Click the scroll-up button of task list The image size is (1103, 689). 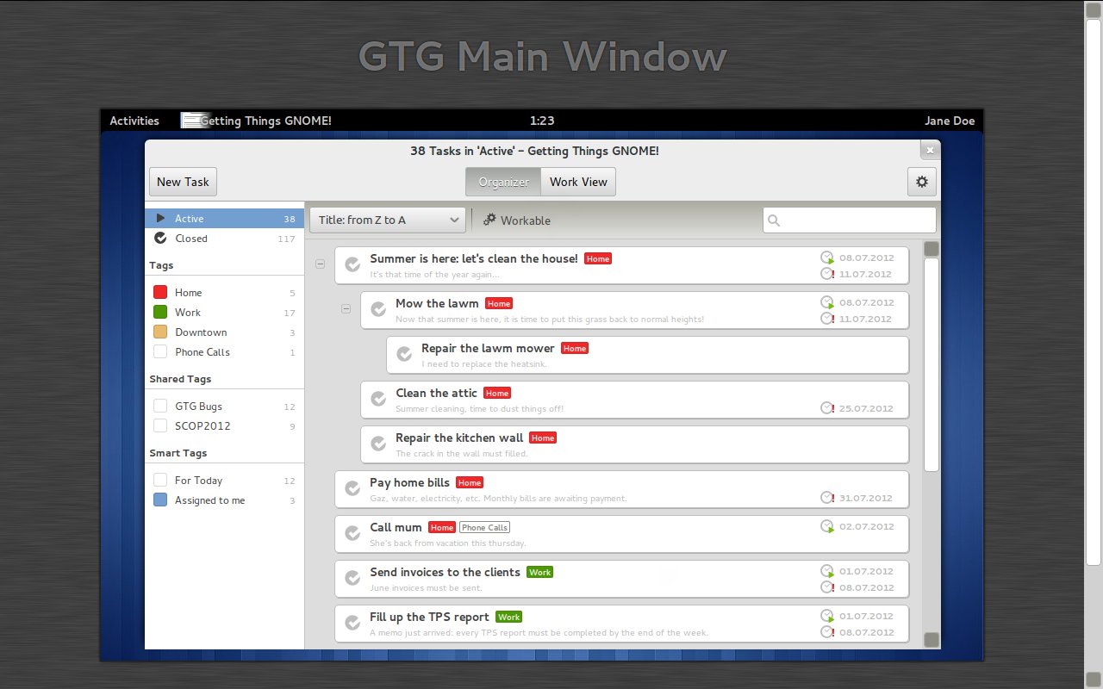pos(932,249)
